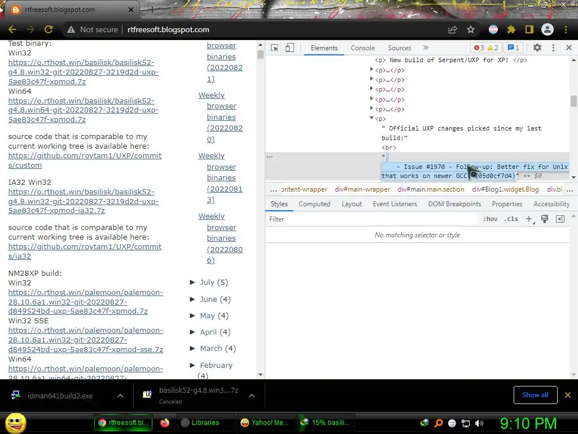This screenshot has height=434, width=578.
Task: Open Chrome's three-dot menu
Action: point(566,29)
